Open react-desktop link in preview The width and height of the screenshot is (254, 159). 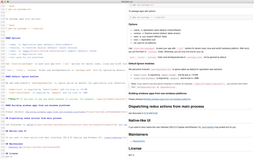pyautogui.click(x=208, y=127)
